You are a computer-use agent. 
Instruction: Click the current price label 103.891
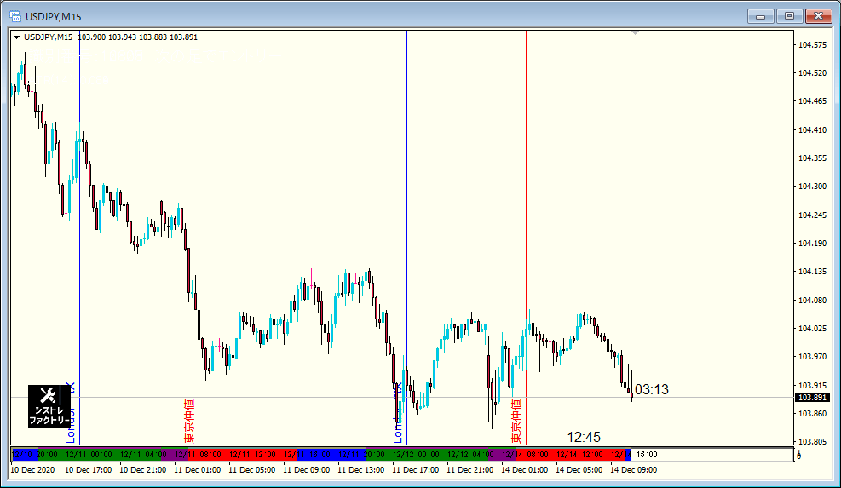coord(813,398)
